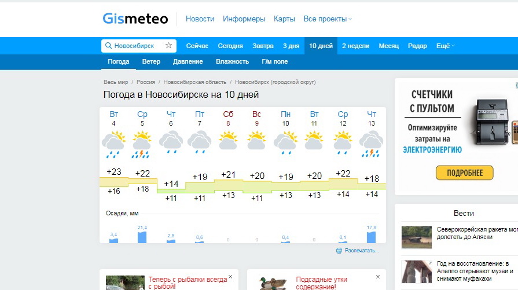Click the ПОДРОБНЕЕ ad button
The height and width of the screenshot is (290, 518).
(465, 172)
